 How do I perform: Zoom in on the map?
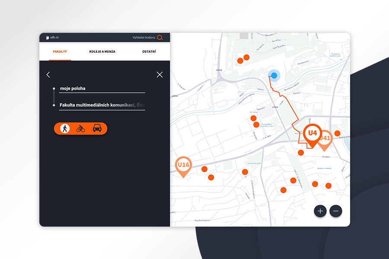point(320,211)
